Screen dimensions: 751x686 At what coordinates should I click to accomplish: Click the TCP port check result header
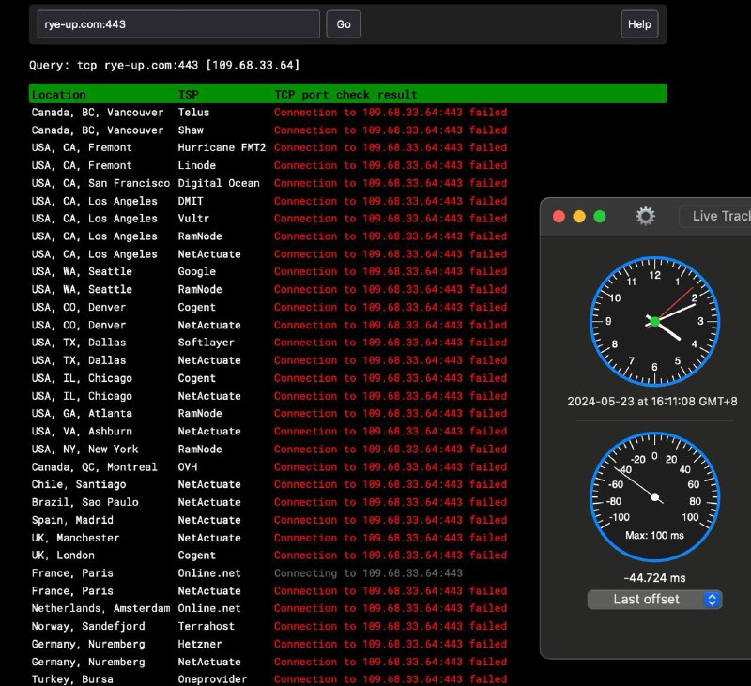pyautogui.click(x=345, y=95)
